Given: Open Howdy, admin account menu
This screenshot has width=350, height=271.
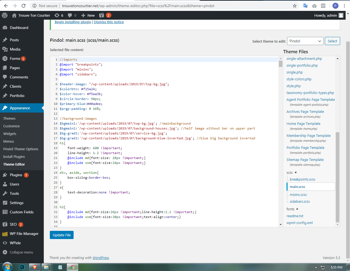Looking at the screenshot, I should click(329, 15).
